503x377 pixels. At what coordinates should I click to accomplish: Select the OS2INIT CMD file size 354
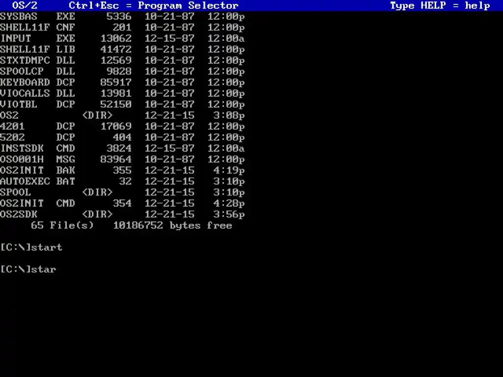[122, 203]
